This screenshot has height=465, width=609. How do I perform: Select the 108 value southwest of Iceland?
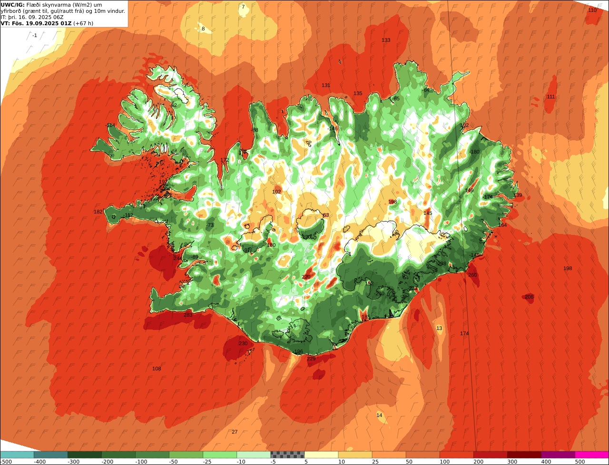(x=157, y=368)
